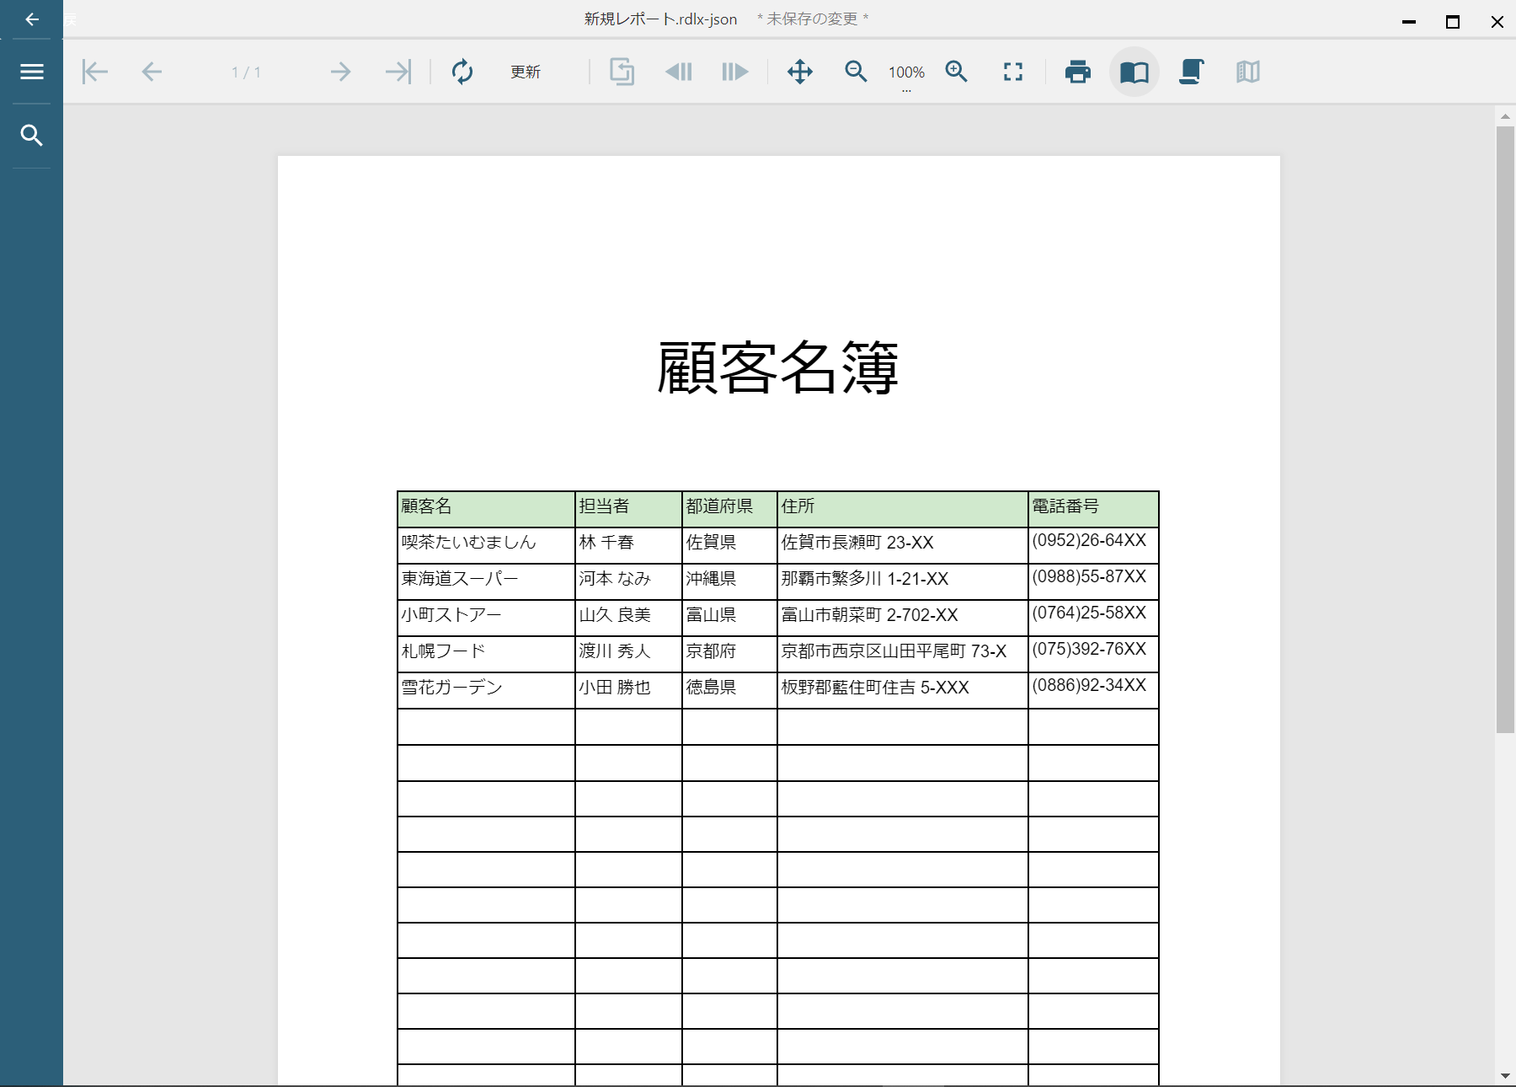Go to the previous page
The image size is (1516, 1087).
152,72
